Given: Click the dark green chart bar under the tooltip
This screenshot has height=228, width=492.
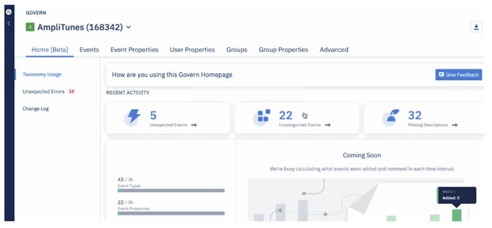Looking at the screenshot, I should pyautogui.click(x=457, y=216).
